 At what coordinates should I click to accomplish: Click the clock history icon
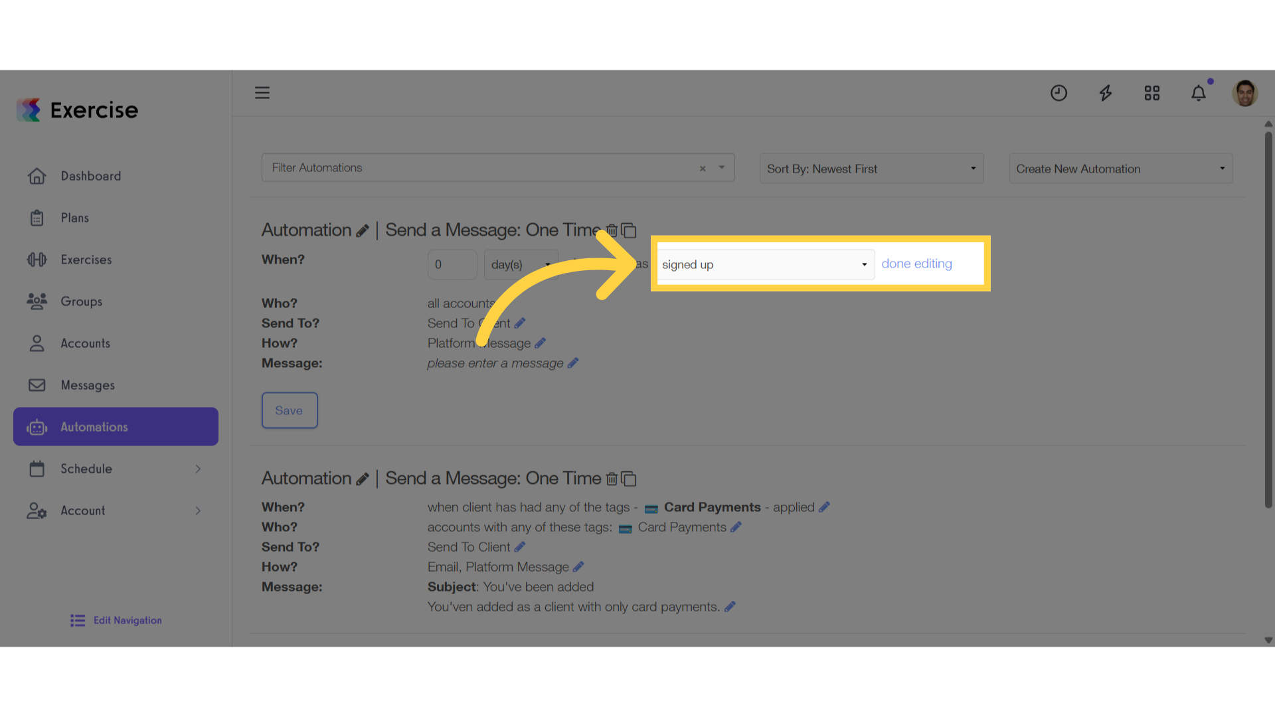coord(1059,93)
